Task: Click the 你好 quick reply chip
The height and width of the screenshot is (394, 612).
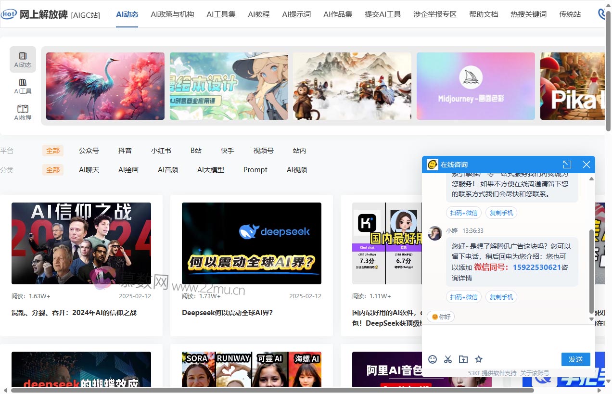Action: (x=440, y=317)
